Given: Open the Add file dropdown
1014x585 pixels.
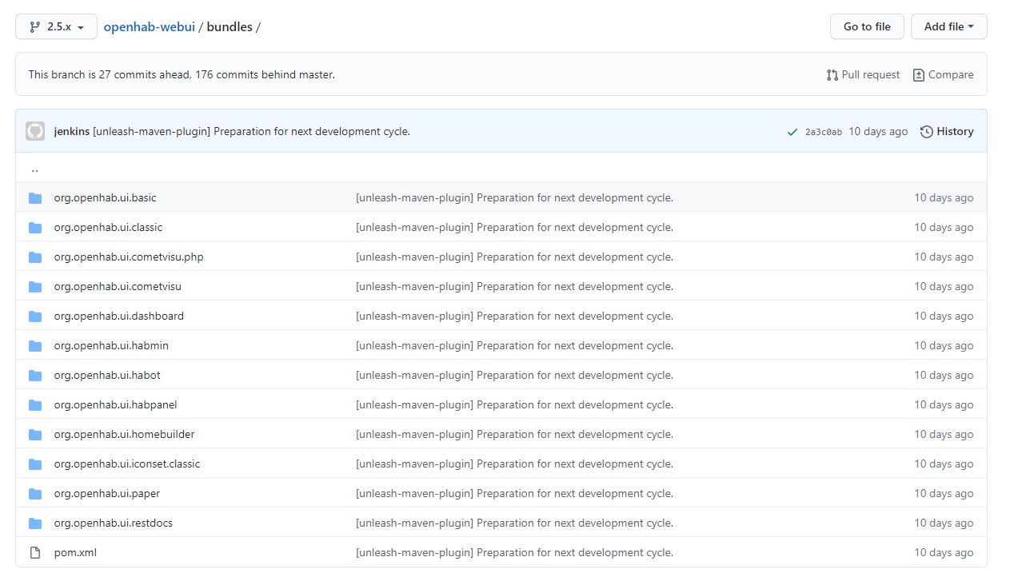Looking at the screenshot, I should [x=948, y=26].
